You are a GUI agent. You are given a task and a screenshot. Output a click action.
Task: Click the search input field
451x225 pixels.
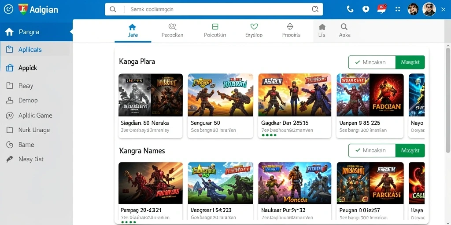(x=214, y=9)
